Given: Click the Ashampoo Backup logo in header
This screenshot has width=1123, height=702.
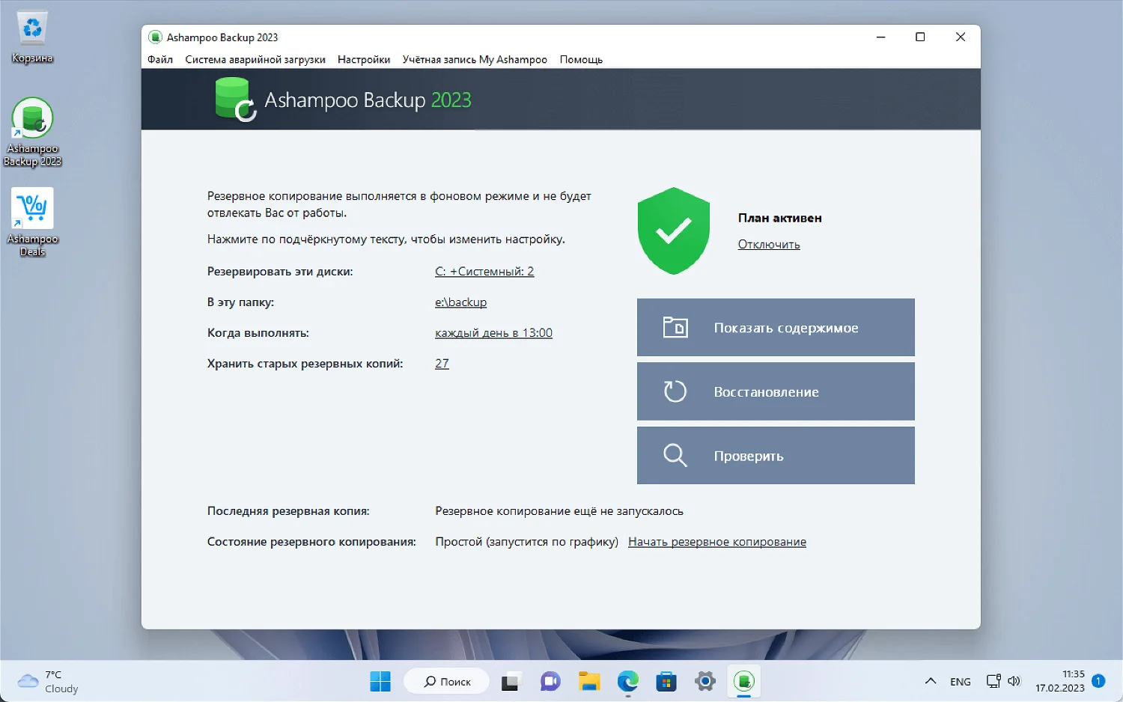Looking at the screenshot, I should pyautogui.click(x=235, y=100).
